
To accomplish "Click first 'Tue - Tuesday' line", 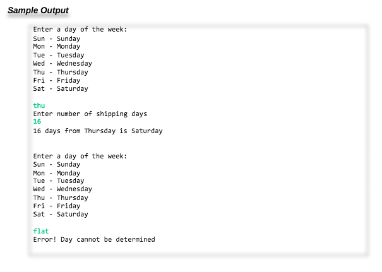I will pyautogui.click(x=59, y=56).
